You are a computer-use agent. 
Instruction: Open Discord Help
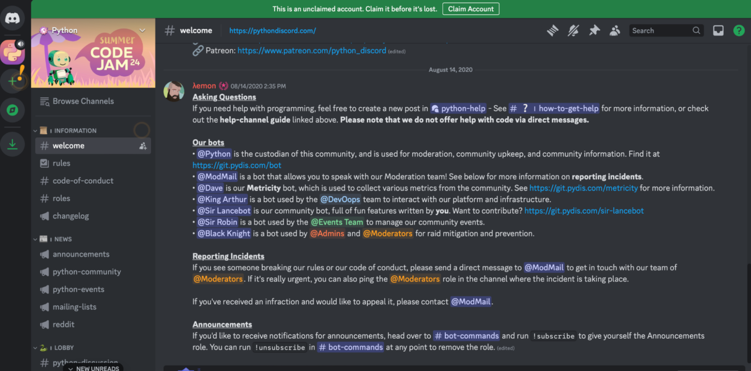738,30
